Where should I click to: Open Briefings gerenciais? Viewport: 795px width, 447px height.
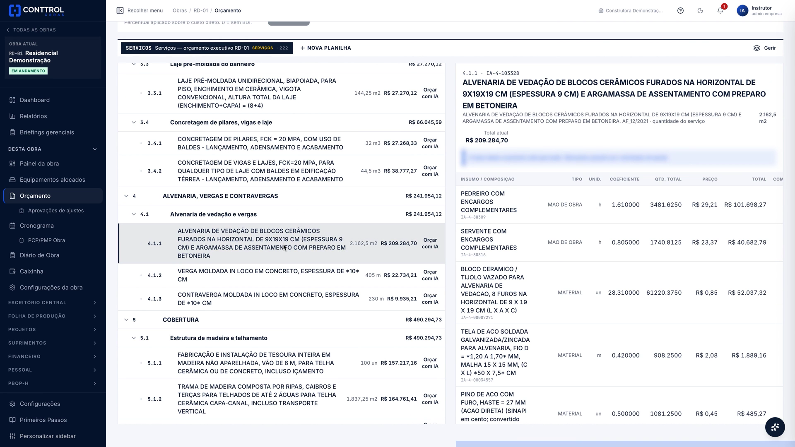[53, 132]
